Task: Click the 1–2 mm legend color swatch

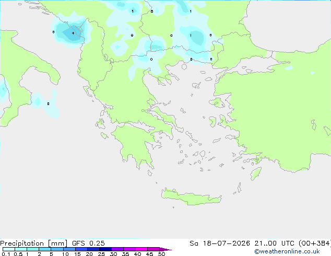Action: click(33, 249)
